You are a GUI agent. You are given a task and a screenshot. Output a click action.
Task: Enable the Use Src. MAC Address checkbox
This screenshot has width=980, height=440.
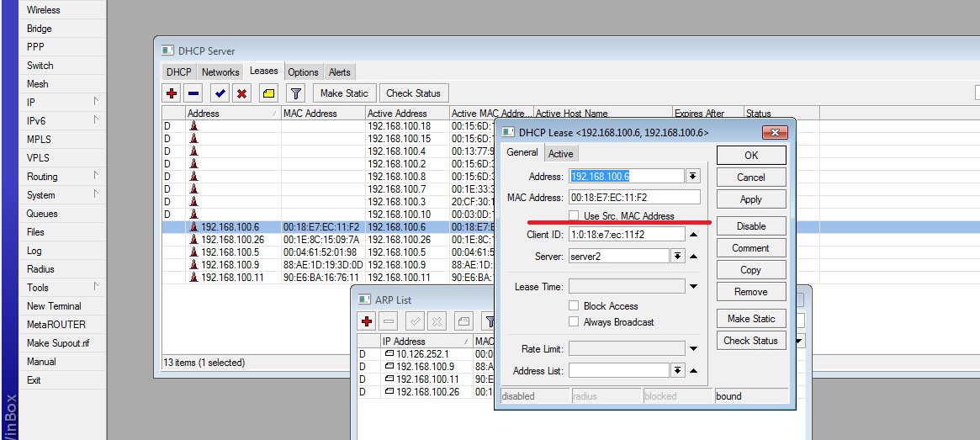(575, 216)
